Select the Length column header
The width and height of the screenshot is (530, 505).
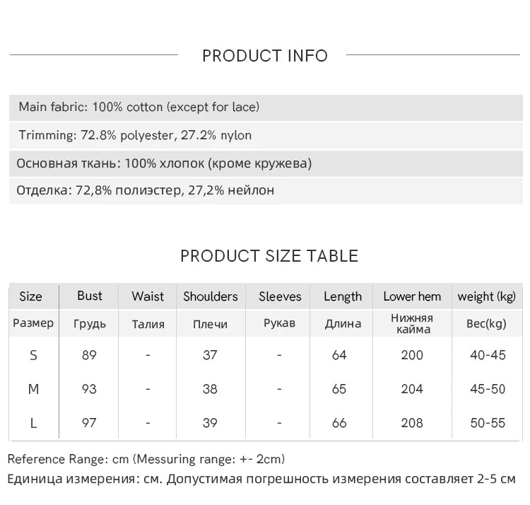(343, 296)
